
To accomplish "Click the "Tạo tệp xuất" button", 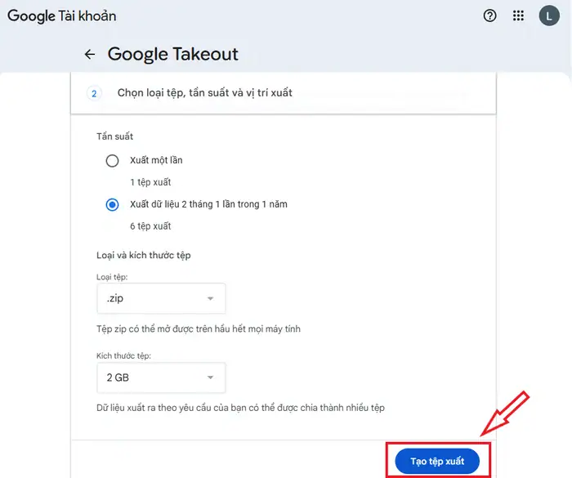I will click(x=437, y=462).
